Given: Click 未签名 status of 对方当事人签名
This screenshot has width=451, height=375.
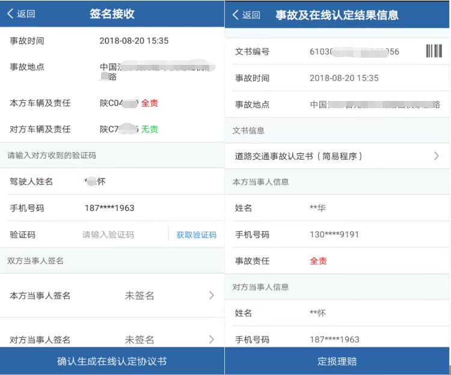Looking at the screenshot, I should coord(140,340).
